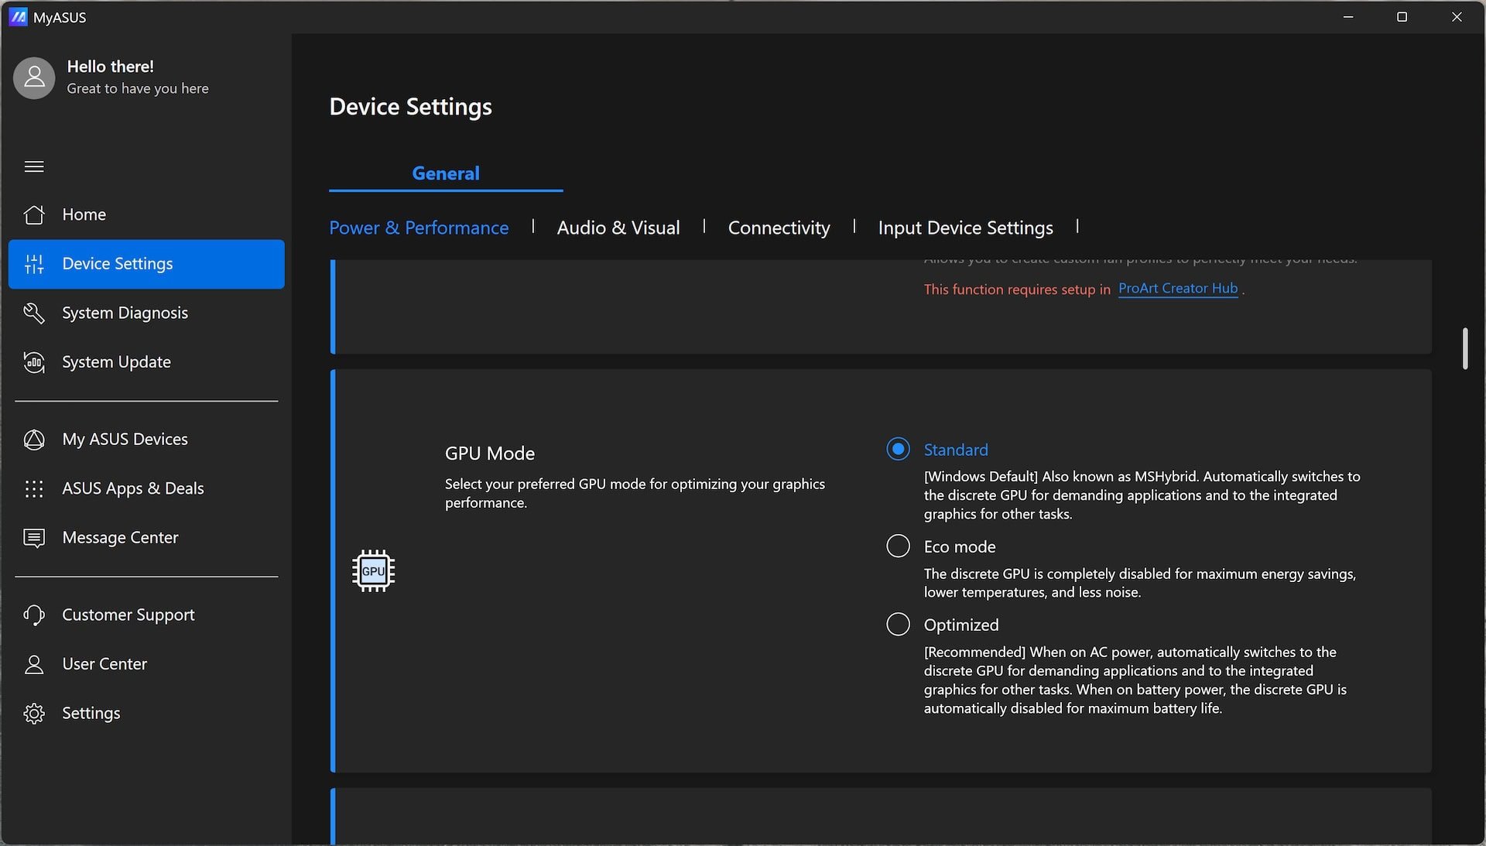
Task: Open Customer Support section
Action: [128, 615]
